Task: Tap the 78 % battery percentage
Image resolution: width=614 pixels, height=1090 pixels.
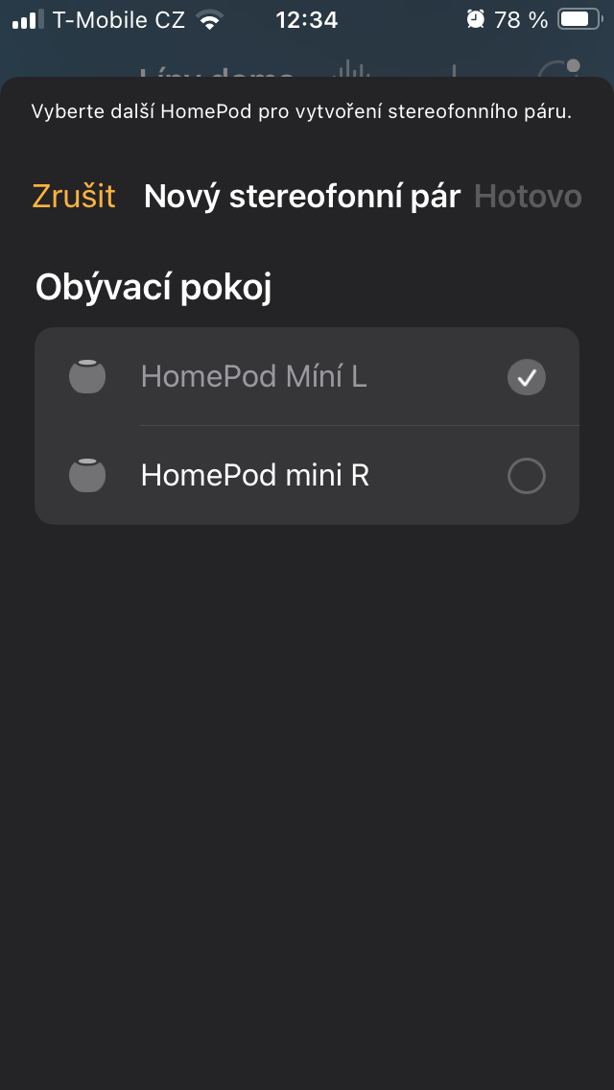Action: [521, 19]
